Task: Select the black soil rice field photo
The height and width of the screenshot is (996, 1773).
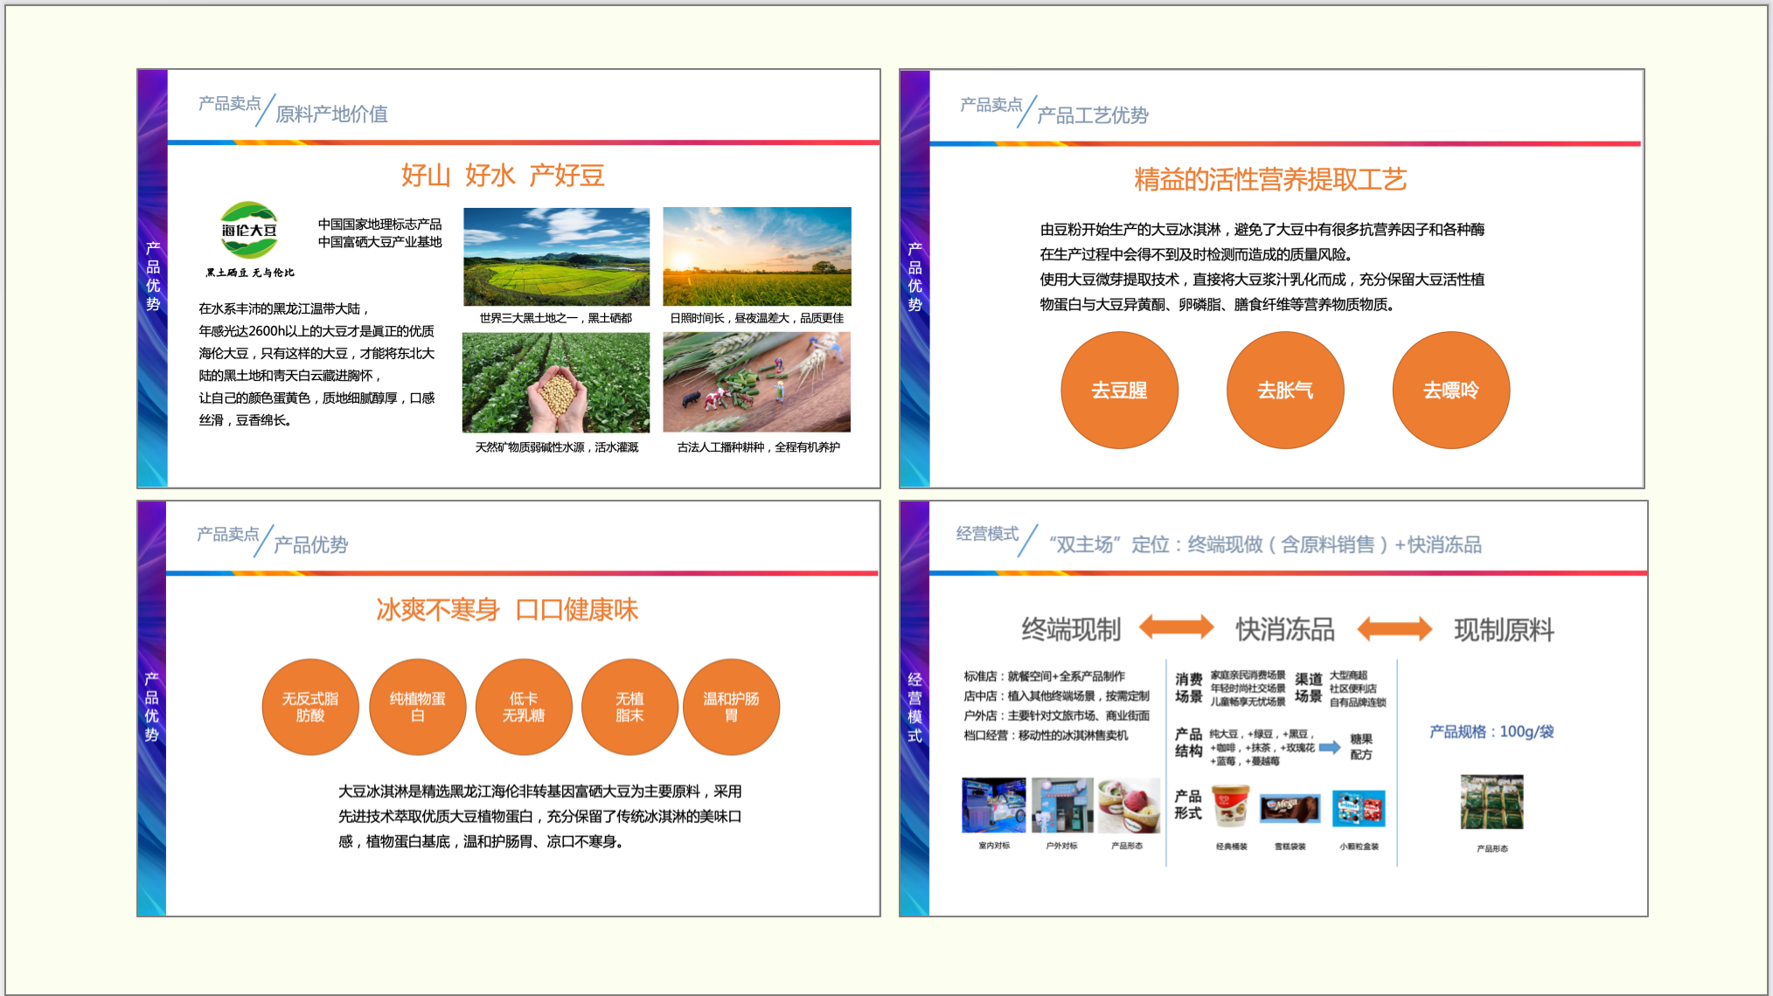Action: [556, 257]
